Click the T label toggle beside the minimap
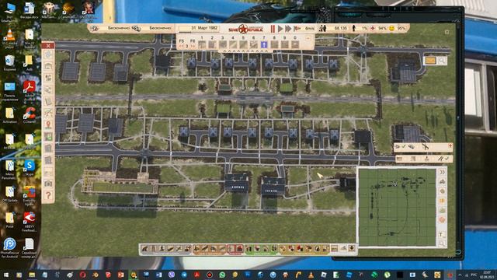 click(x=442, y=235)
